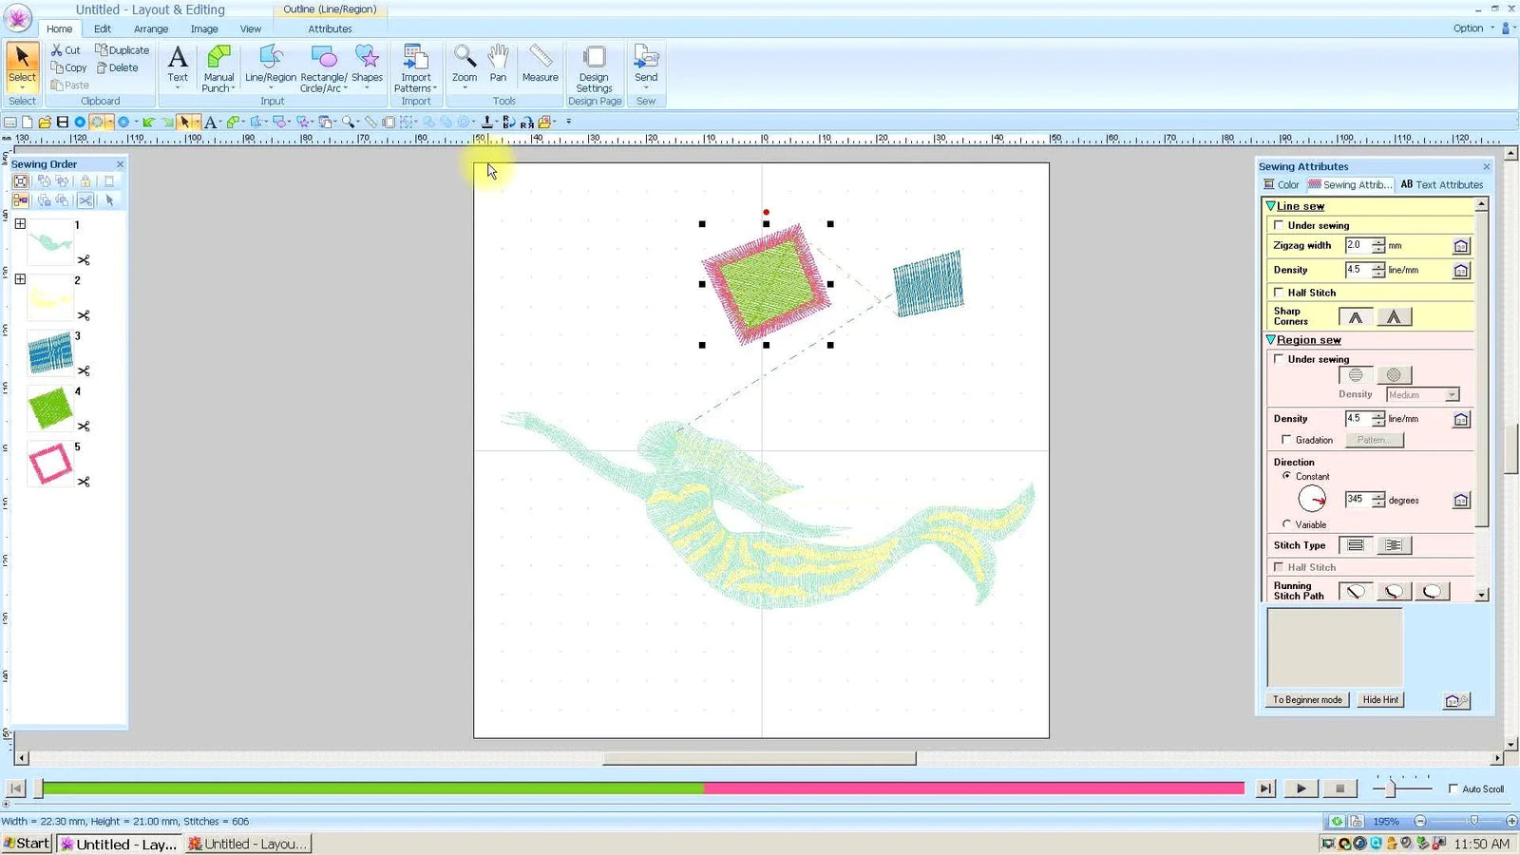Expand sewing order item 1
1520x855 pixels.
[x=20, y=224]
